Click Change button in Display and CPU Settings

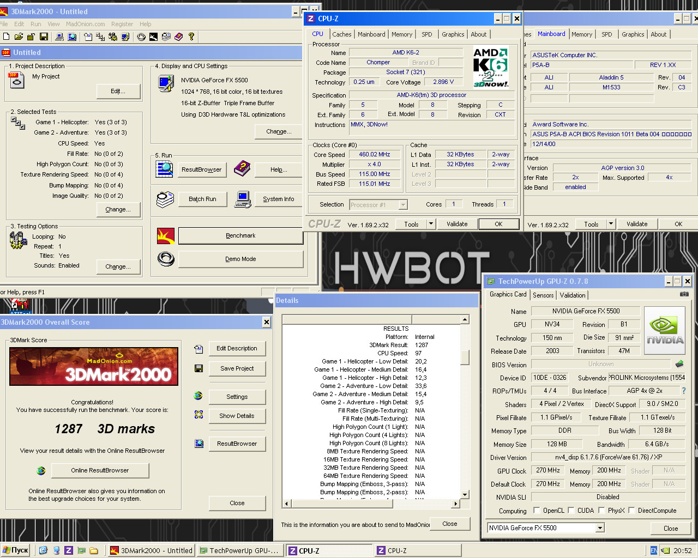[279, 131]
